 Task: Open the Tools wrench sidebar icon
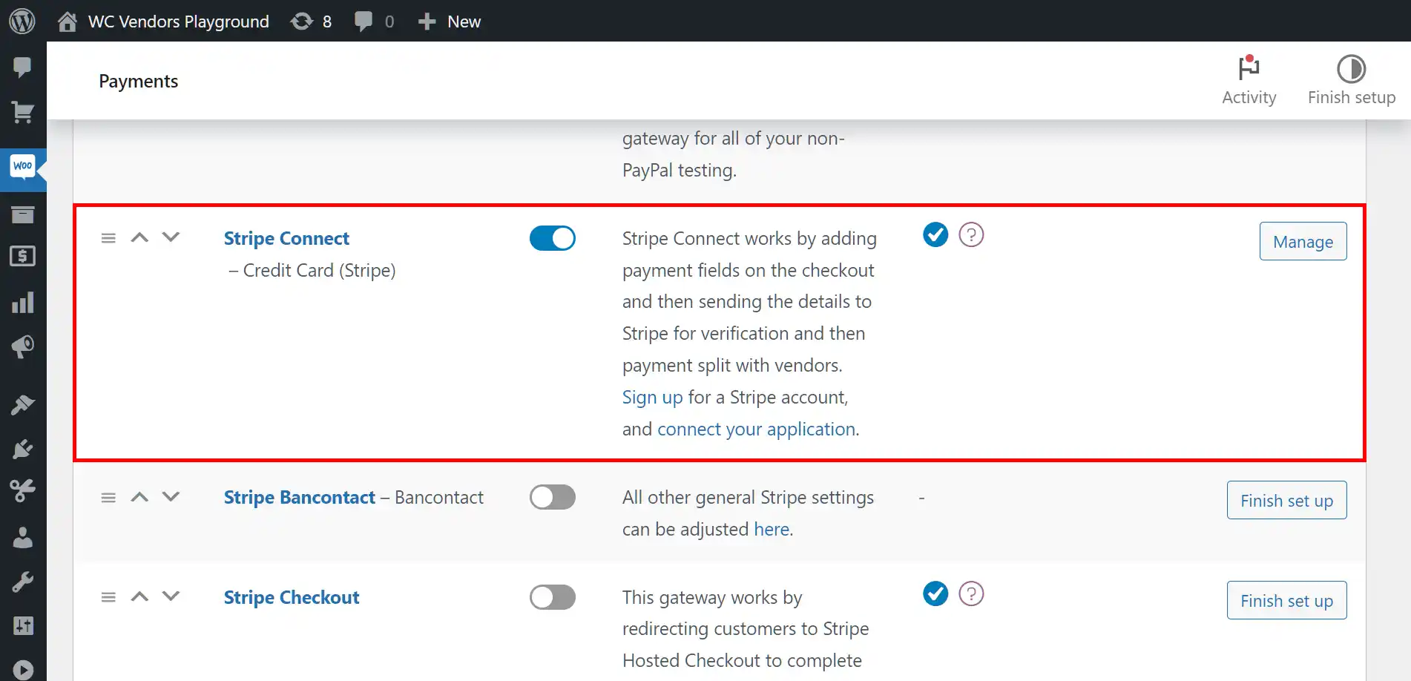(x=23, y=582)
